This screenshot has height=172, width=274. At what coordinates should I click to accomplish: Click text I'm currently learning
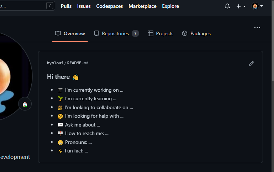point(91,98)
